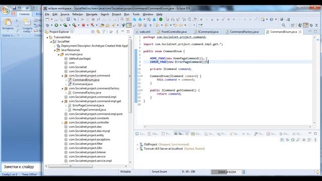Switch to the CommandFactory.java tab

tap(242, 32)
